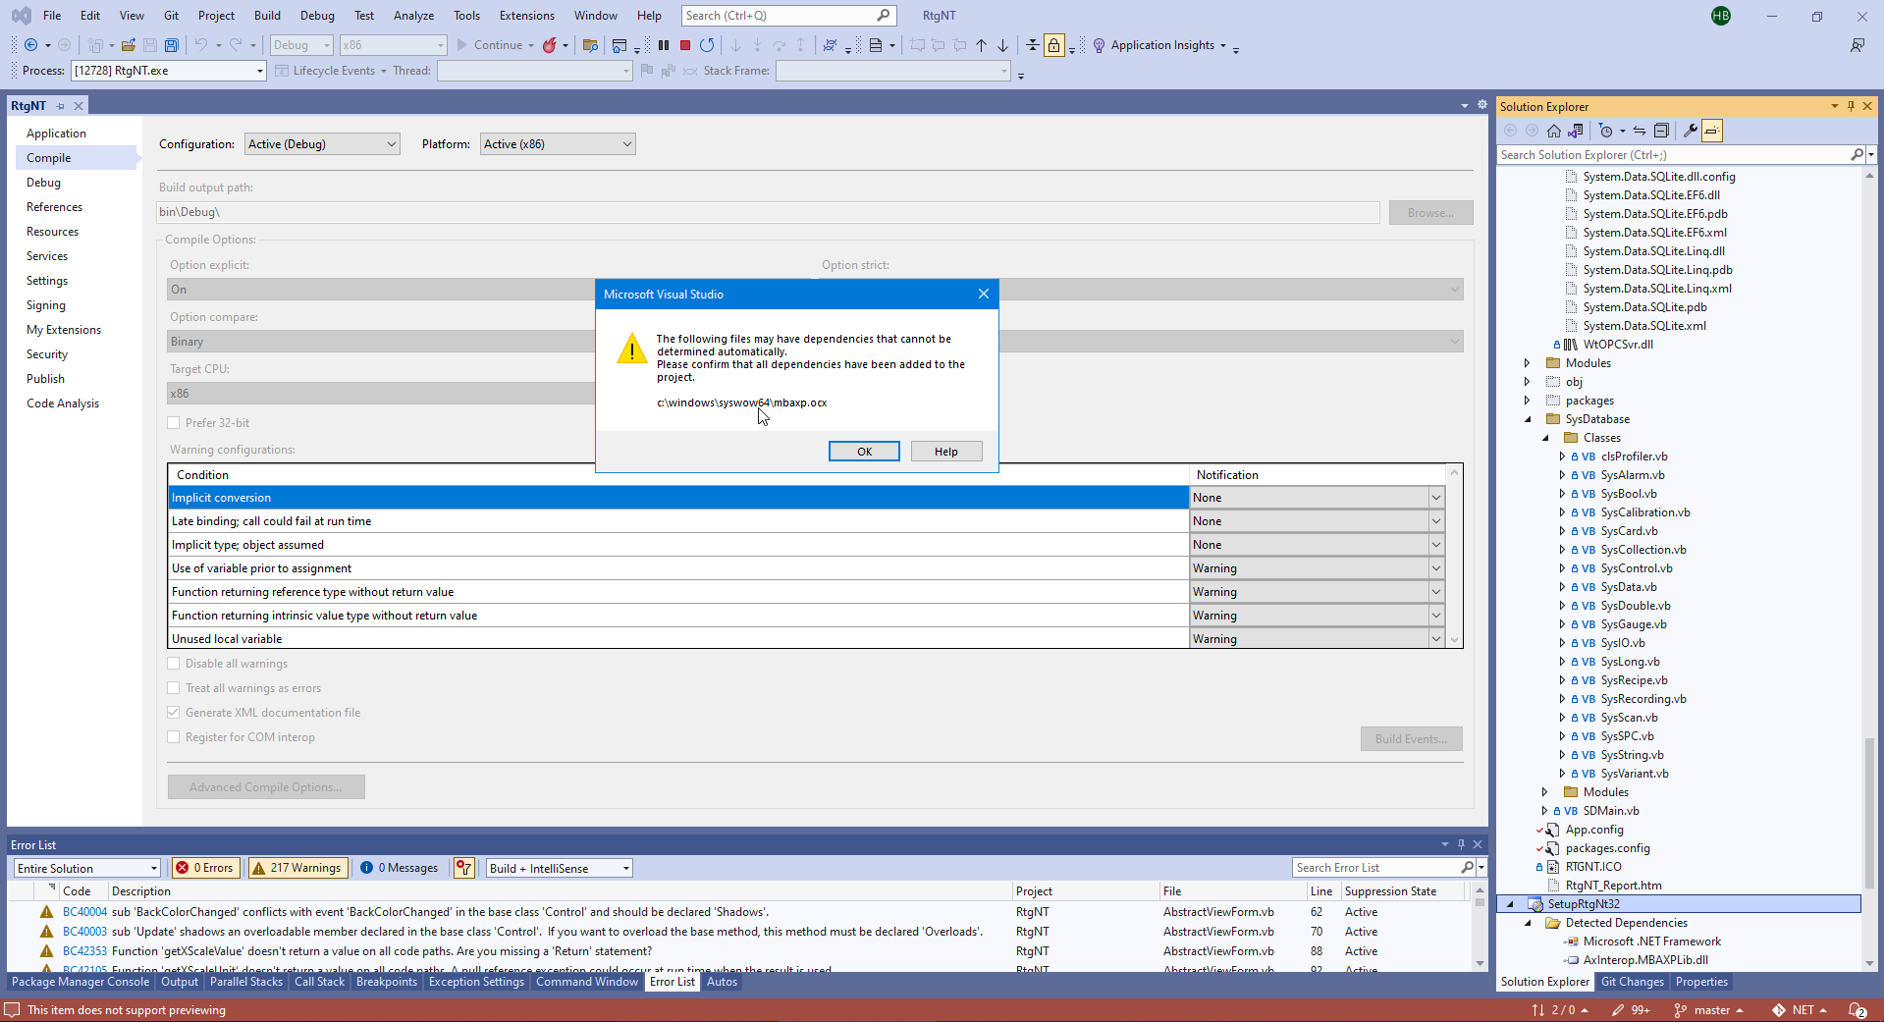Click the 'Search Error List' input field
The image size is (1884, 1022).
(1375, 868)
